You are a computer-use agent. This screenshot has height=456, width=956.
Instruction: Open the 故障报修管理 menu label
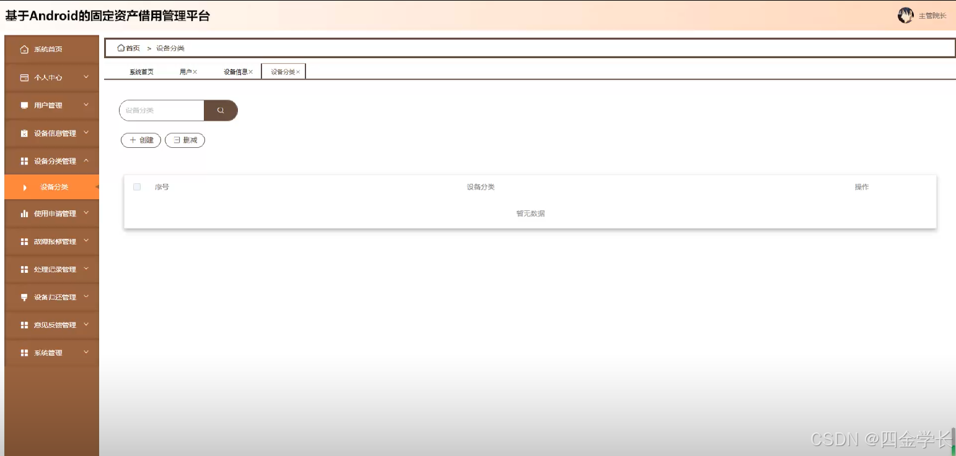(55, 241)
